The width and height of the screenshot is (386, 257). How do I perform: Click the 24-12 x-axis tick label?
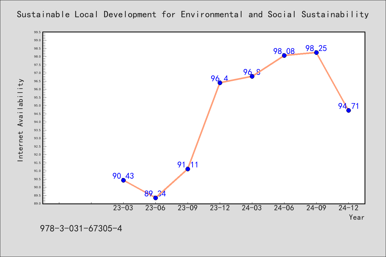point(348,208)
